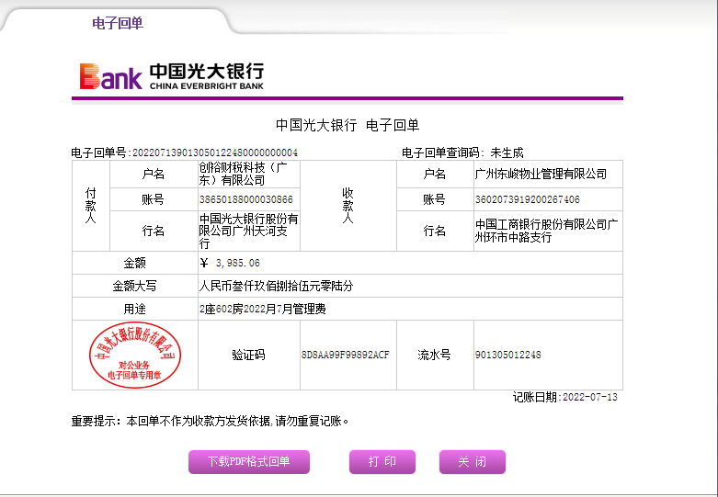Select serial number 901305012248

coord(507,355)
